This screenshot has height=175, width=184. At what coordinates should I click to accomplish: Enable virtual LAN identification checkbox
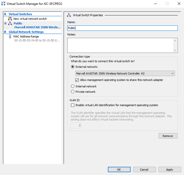(x=73, y=105)
